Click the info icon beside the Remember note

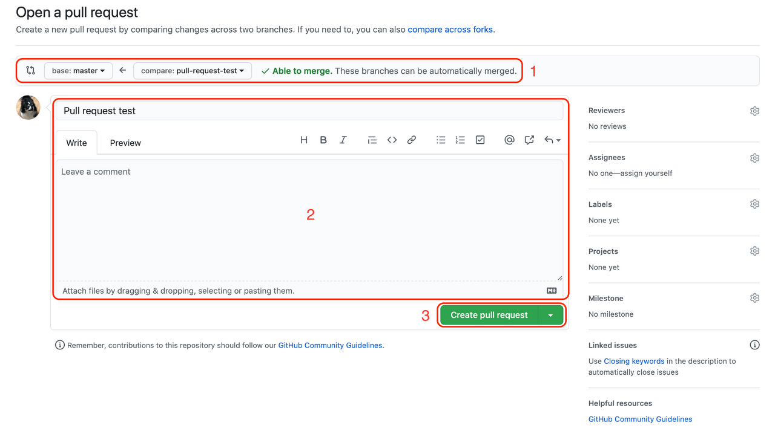[59, 345]
